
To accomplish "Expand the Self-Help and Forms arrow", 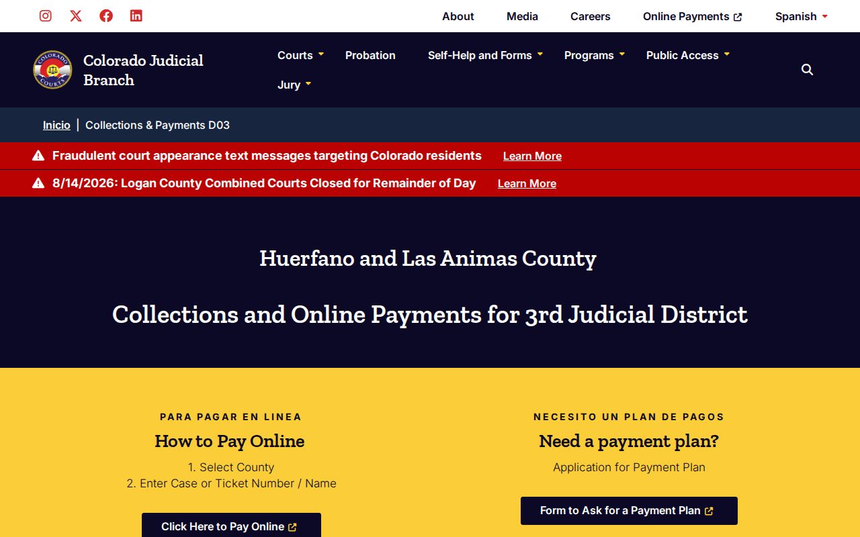I will [540, 54].
